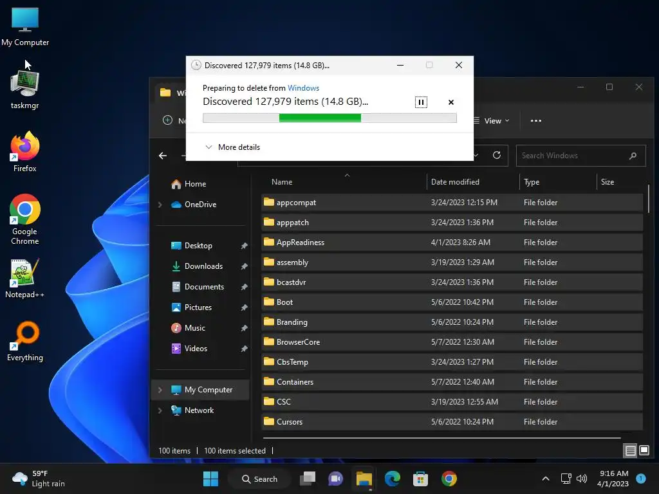This screenshot has width=659, height=494.
Task: Click the pin icon beside Videos
Action: (244, 349)
